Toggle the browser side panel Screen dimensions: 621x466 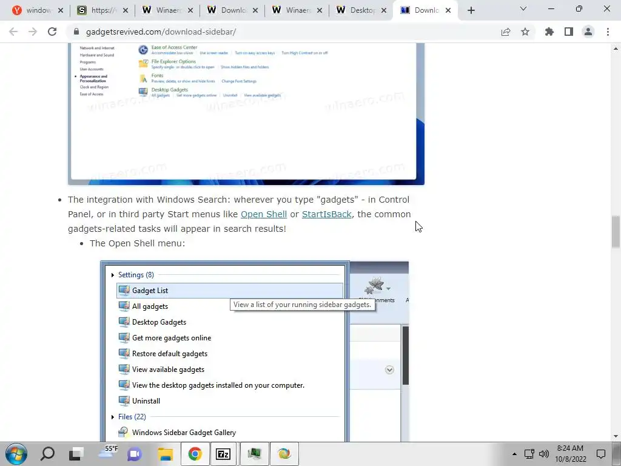coord(569,32)
